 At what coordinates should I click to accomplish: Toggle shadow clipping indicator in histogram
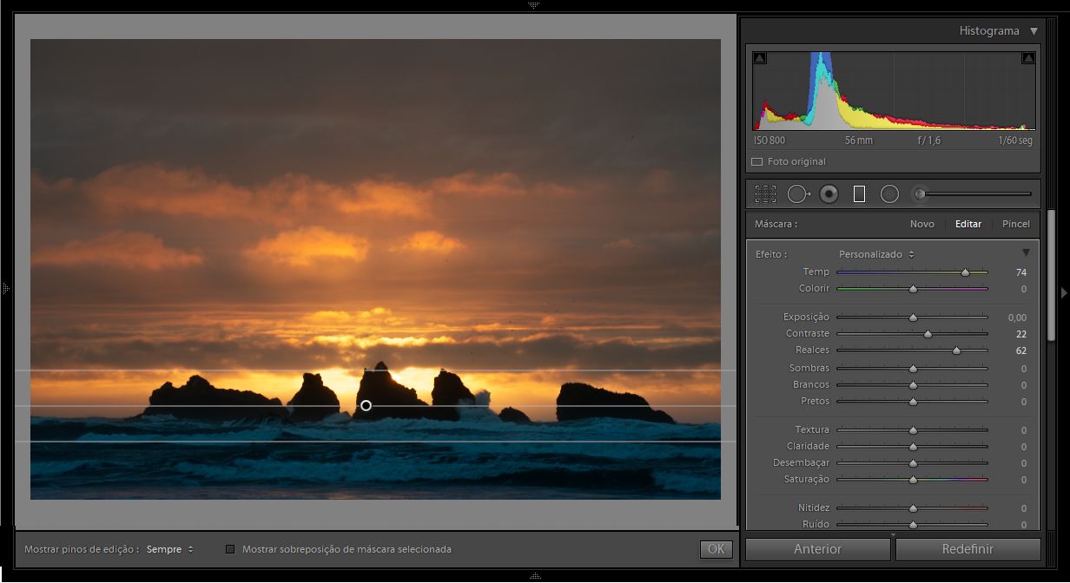[760, 58]
